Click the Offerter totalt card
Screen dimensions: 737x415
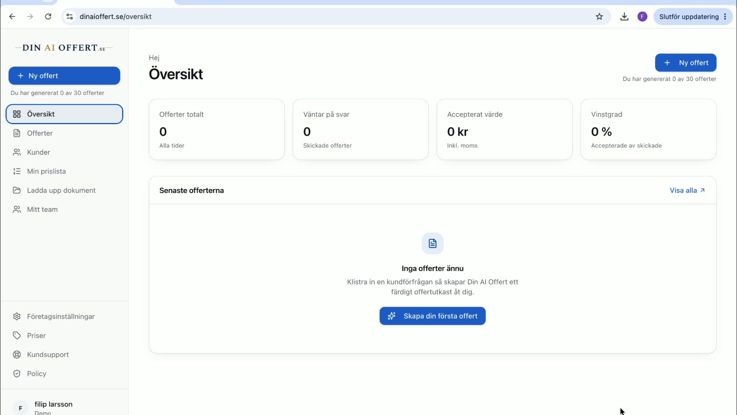tap(217, 129)
